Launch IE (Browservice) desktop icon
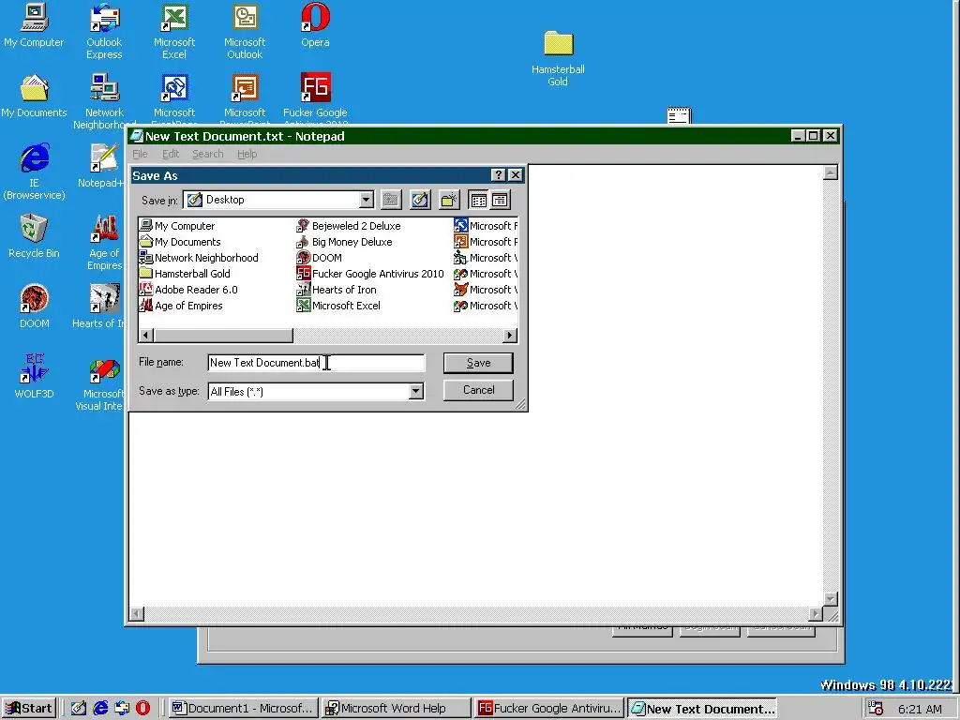This screenshot has height=720, width=960. (34, 172)
